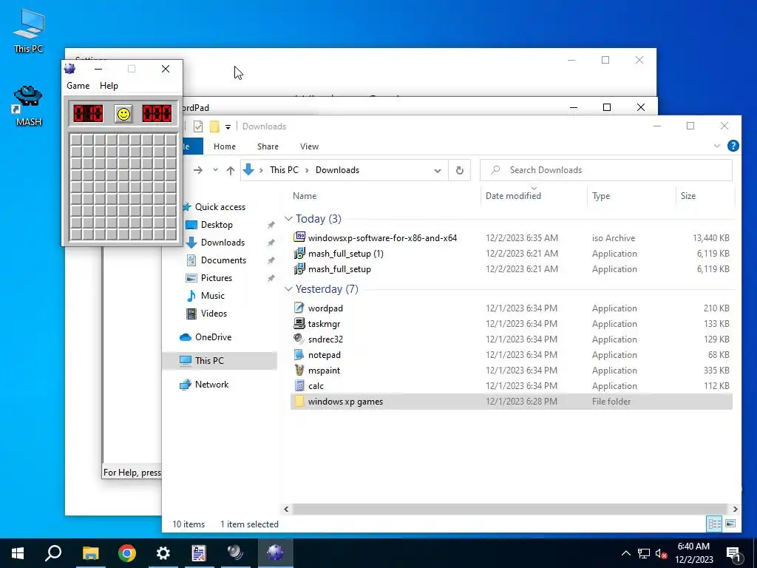757x568 pixels.
Task: Open Settings from the taskbar
Action: 163,553
